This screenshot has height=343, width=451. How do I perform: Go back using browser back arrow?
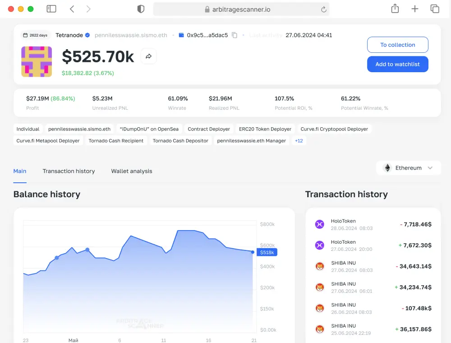[x=72, y=9]
